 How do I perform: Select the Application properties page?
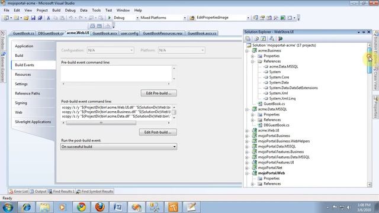pyautogui.click(x=34, y=46)
